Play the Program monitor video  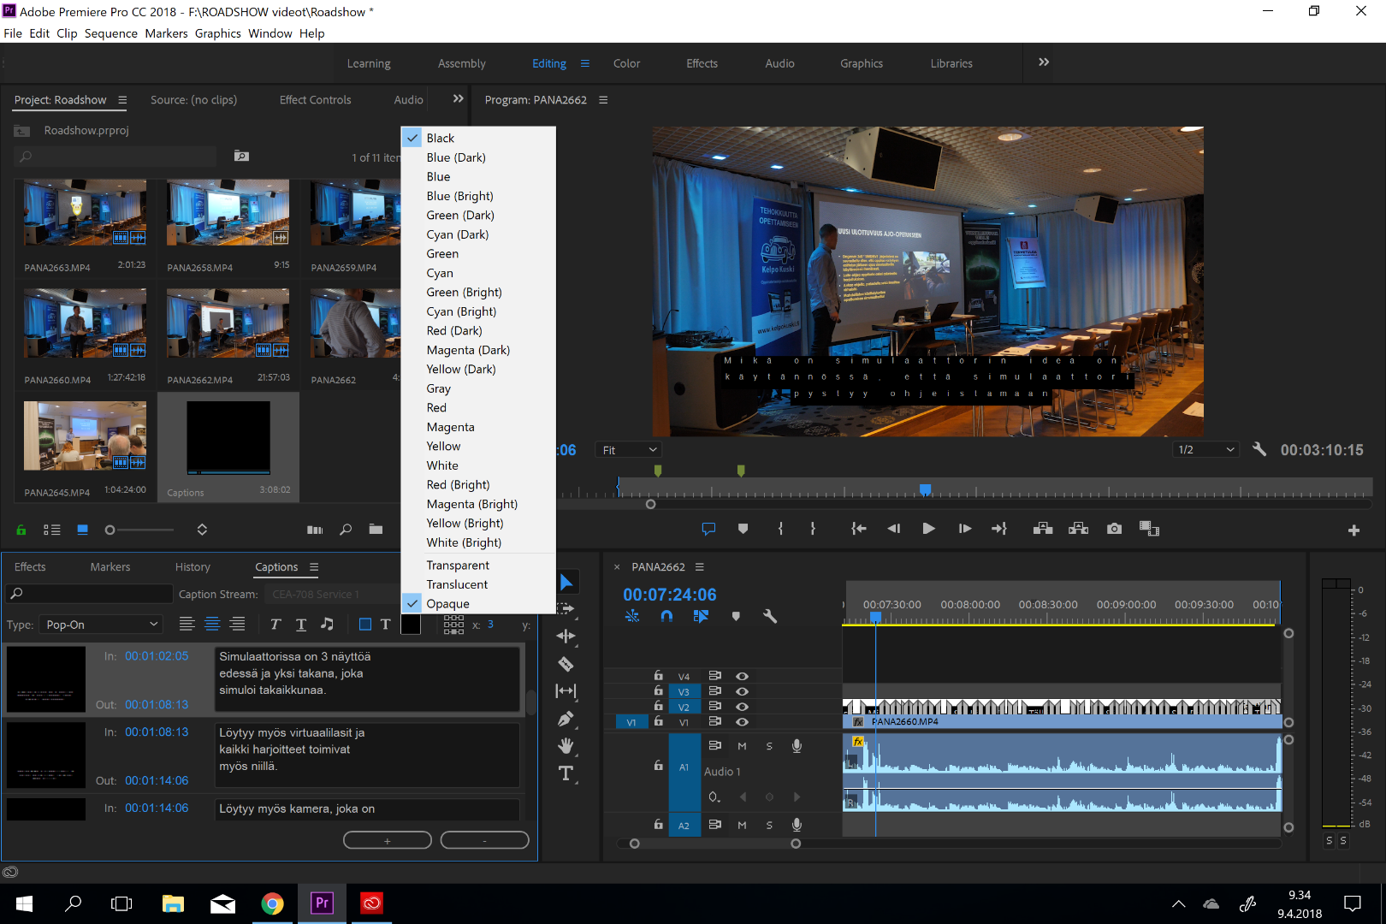928,529
